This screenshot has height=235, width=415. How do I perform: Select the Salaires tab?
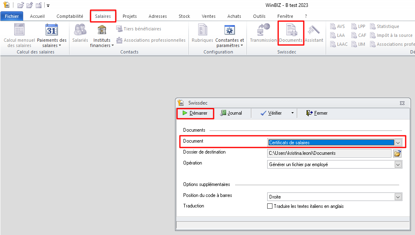point(103,16)
